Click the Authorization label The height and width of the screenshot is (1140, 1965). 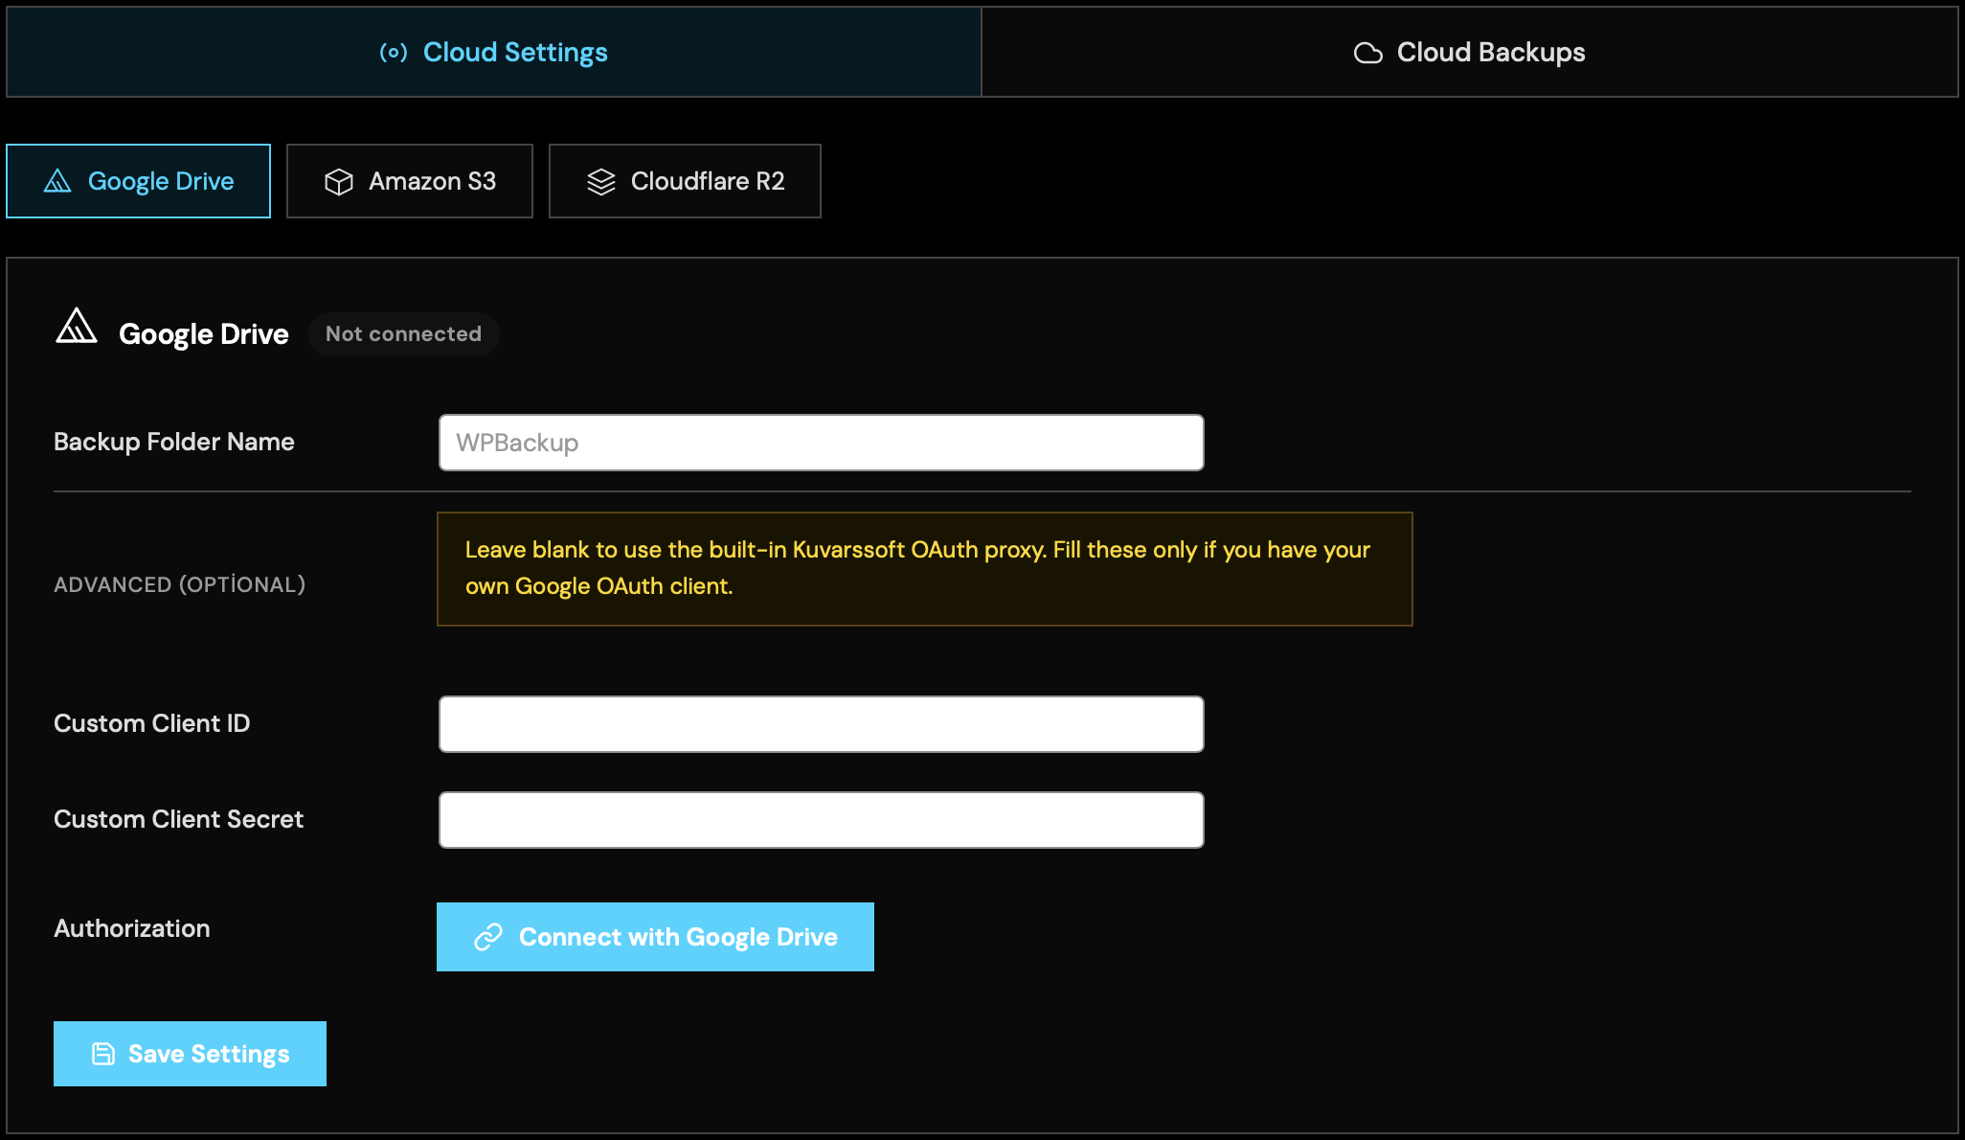tap(132, 928)
